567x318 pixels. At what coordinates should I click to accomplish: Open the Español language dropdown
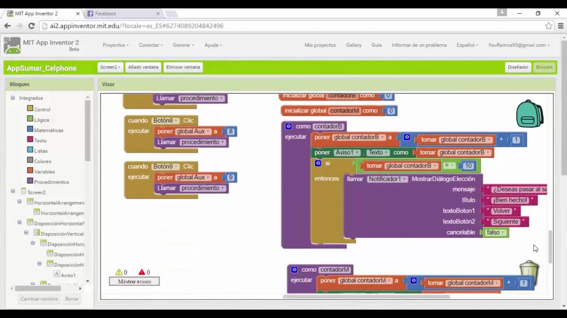click(467, 45)
